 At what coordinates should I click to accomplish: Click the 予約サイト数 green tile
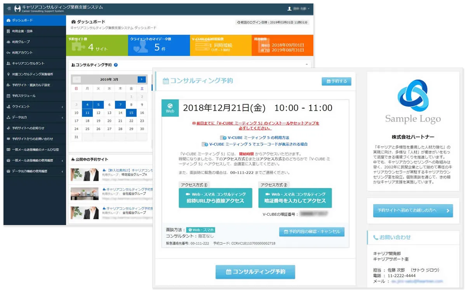[97, 45]
